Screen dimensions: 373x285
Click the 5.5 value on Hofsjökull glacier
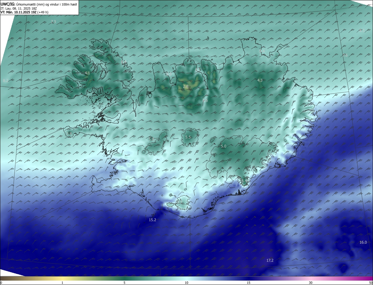click(x=188, y=137)
